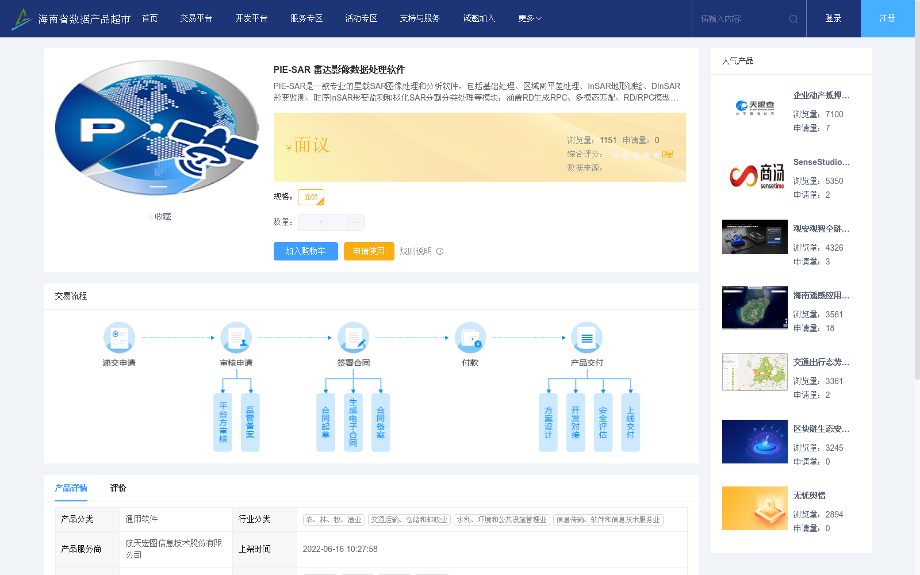
Task: Expand the 更多 navigation dropdown
Action: 528,18
